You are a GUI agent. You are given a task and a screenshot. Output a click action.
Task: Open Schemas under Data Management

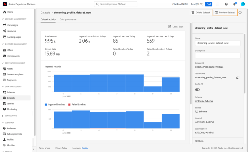click(9, 92)
